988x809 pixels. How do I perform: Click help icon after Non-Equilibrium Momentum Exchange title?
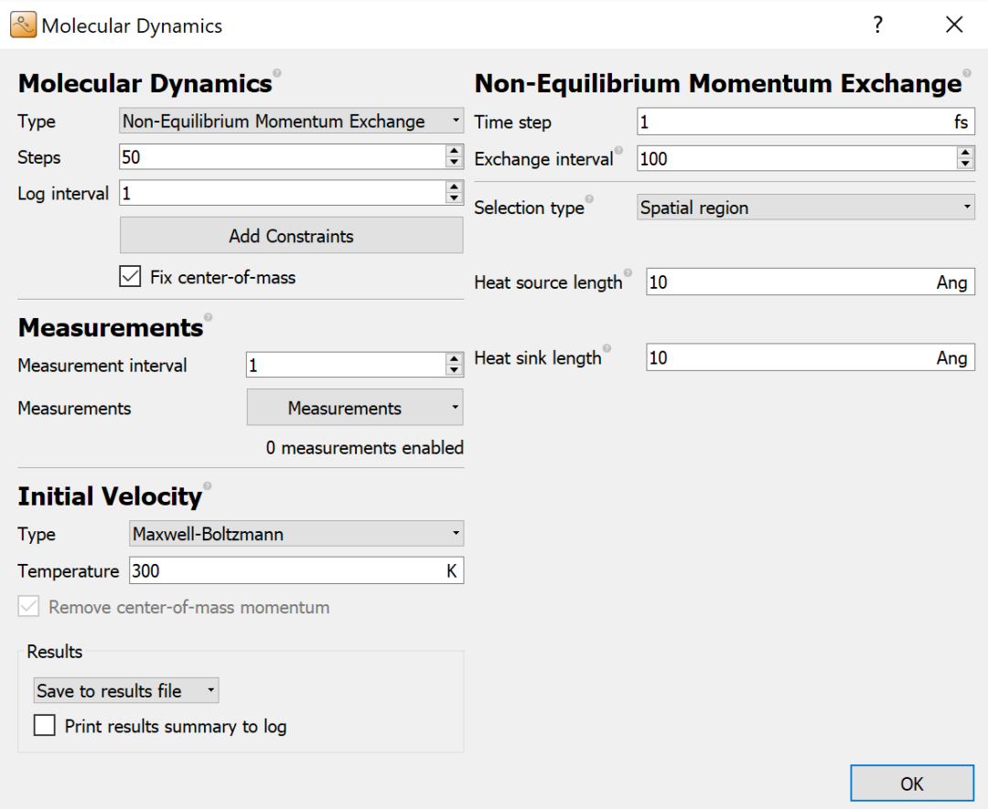[967, 72]
